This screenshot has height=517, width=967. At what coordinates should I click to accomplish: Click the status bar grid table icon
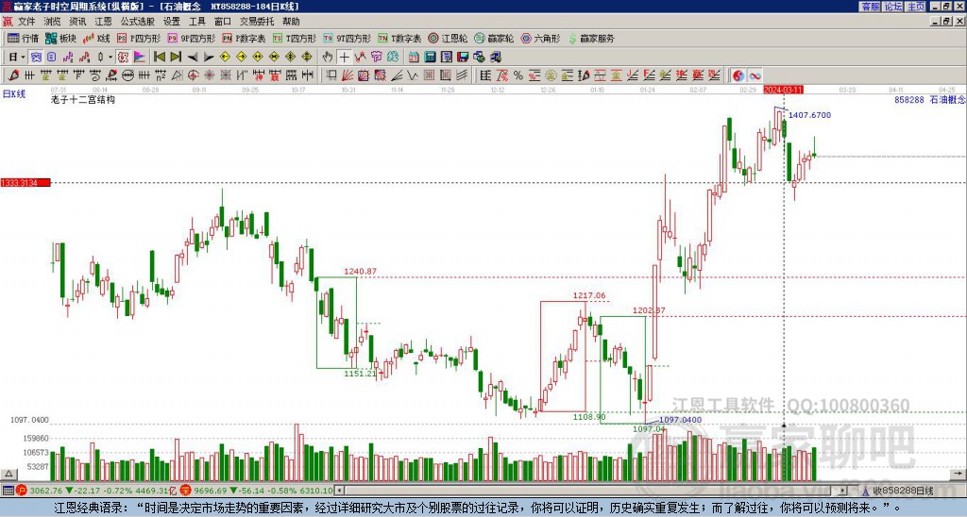coord(8,492)
